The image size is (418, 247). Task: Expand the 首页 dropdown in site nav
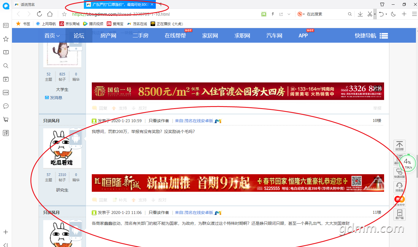pyautogui.click(x=52, y=36)
